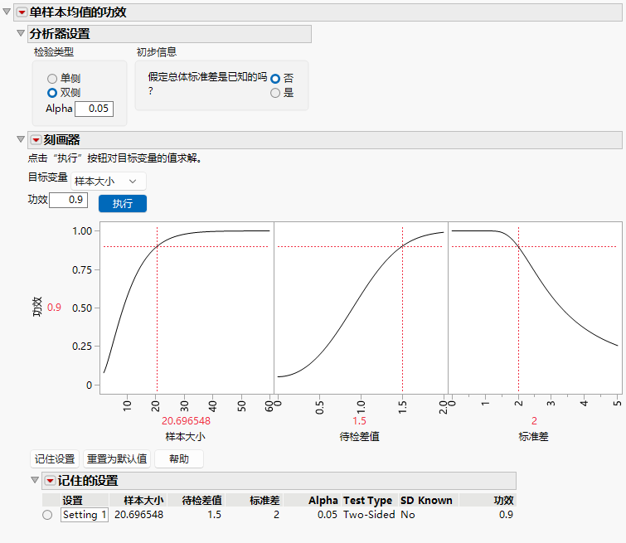
Task: Click the red 20.696548 sample size value
Action: click(x=186, y=421)
